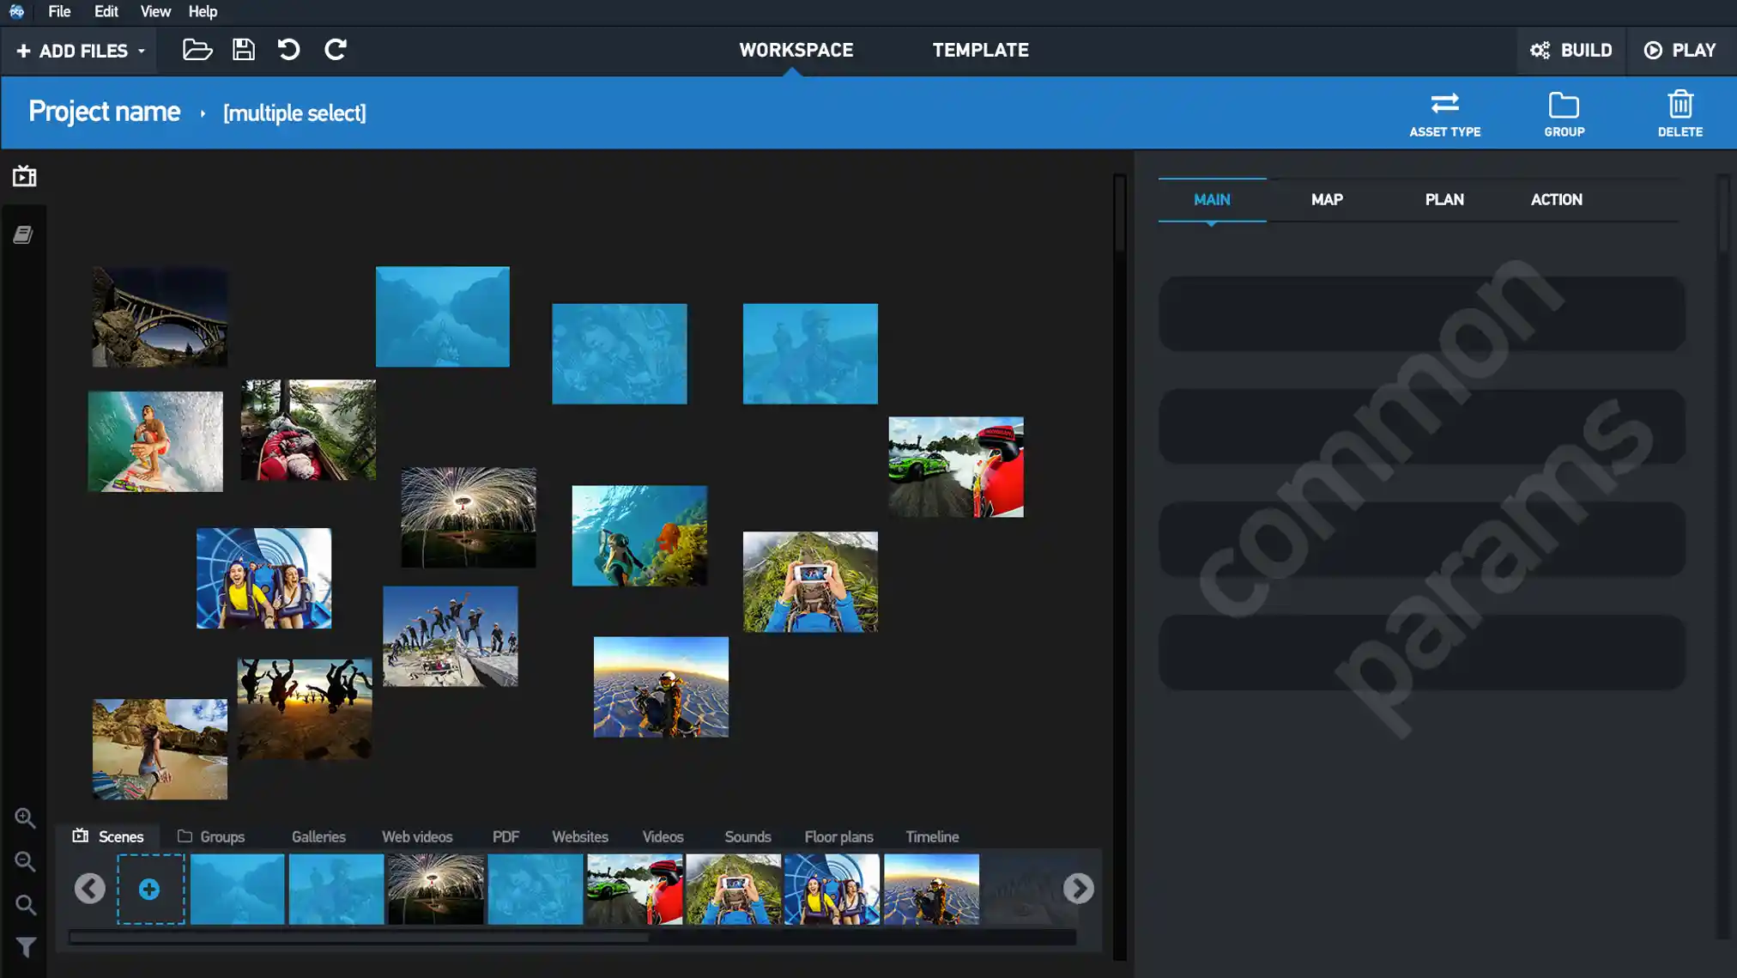Click the PLAY button
This screenshot has width=1737, height=978.
coord(1681,50)
